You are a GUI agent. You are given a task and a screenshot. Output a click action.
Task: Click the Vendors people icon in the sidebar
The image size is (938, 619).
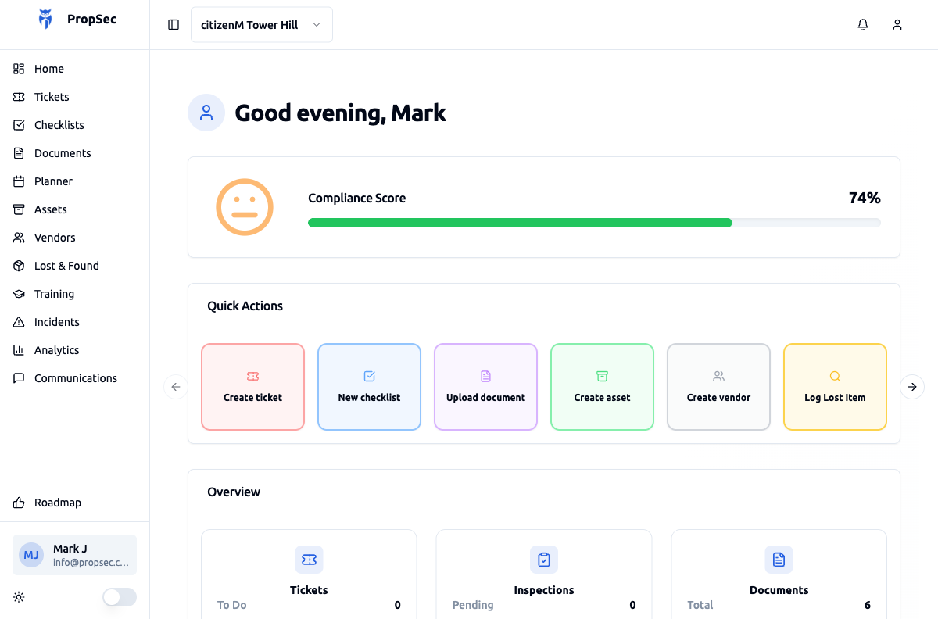19,238
